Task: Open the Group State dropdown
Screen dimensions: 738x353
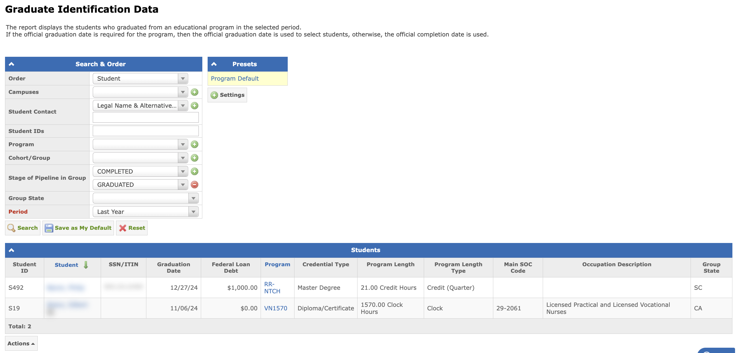Action: (x=145, y=198)
